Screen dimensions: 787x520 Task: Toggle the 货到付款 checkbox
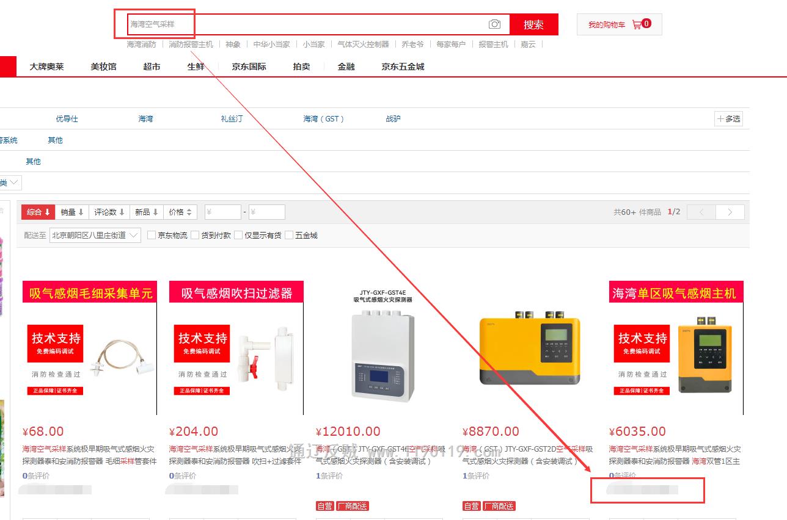(195, 235)
